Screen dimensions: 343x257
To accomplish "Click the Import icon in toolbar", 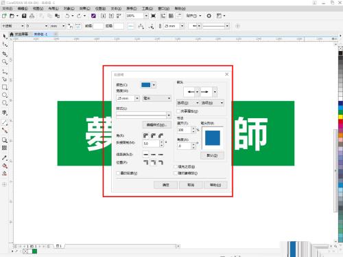I will [104, 16].
